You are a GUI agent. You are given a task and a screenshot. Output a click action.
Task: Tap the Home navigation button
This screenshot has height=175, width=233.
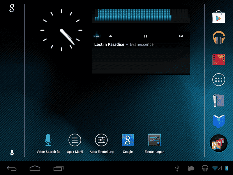pos(35,168)
